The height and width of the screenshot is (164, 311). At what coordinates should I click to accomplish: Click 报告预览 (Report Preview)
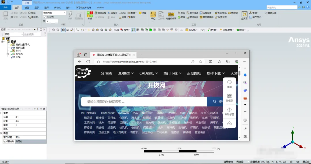click(x=221, y=17)
